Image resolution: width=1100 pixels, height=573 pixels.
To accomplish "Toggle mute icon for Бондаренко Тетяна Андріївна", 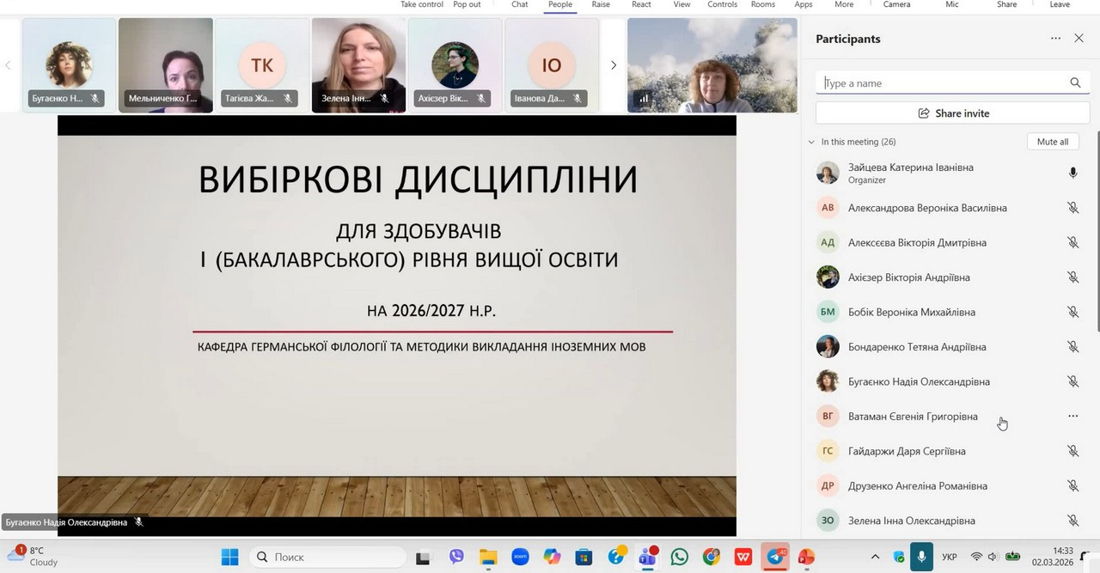I will point(1072,347).
